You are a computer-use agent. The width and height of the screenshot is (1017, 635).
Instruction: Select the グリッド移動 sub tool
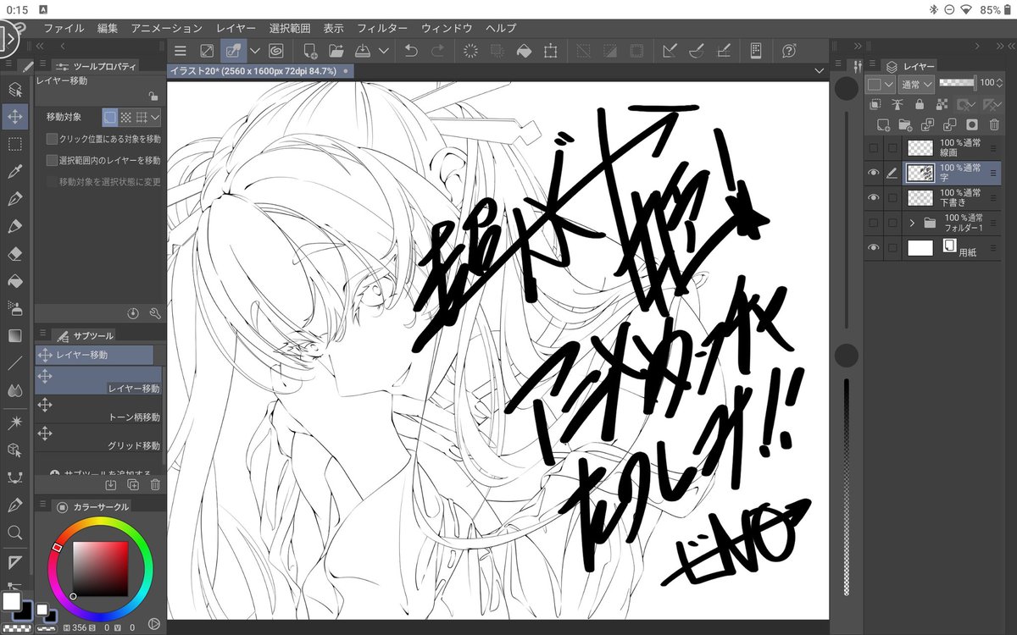point(98,436)
